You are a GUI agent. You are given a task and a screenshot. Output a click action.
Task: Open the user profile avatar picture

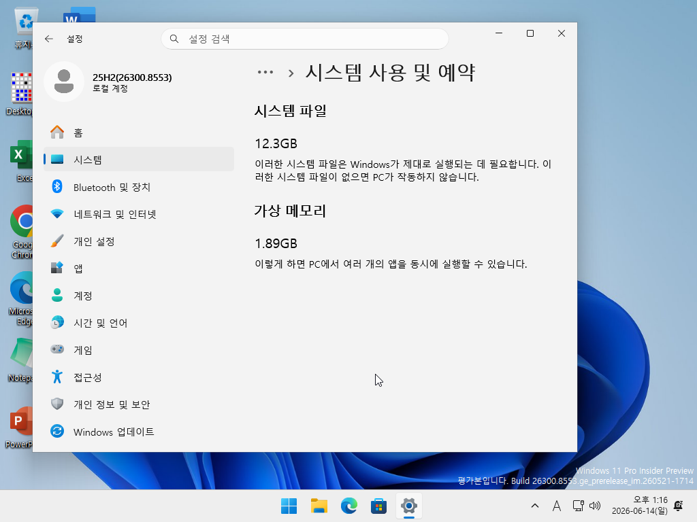[64, 82]
